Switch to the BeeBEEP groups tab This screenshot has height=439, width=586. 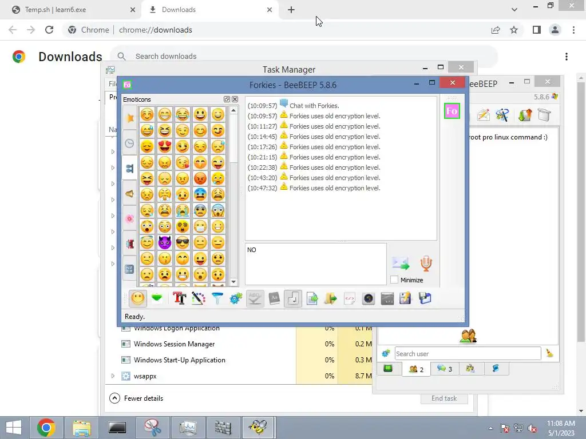470,369
